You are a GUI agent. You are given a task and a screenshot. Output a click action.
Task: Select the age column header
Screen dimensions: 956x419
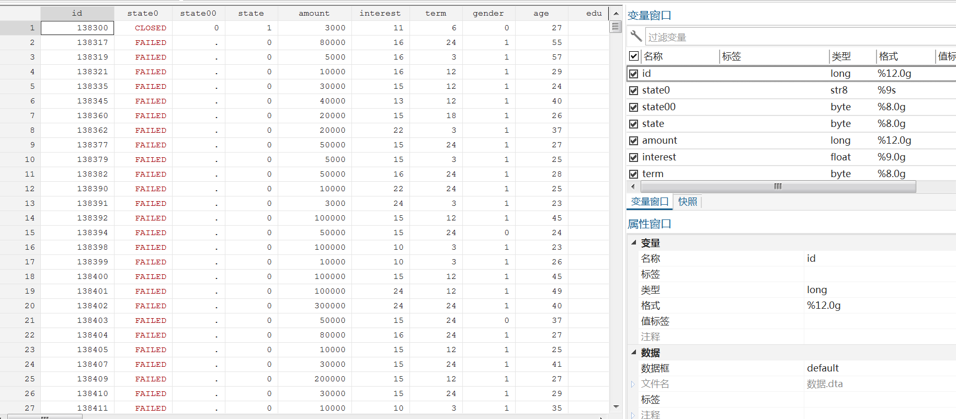[541, 13]
